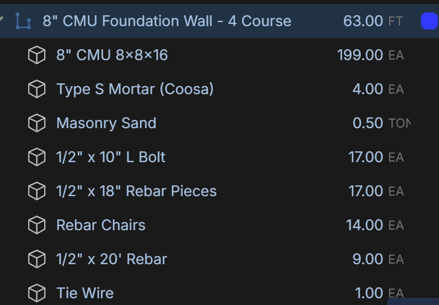This screenshot has height=305, width=439.
Task: Collapse the CMU Foundation Wall group chevron
Action: [x=1, y=19]
